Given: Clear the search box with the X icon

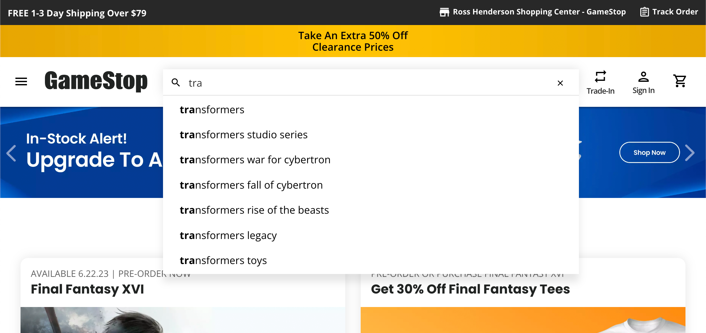Looking at the screenshot, I should (560, 83).
